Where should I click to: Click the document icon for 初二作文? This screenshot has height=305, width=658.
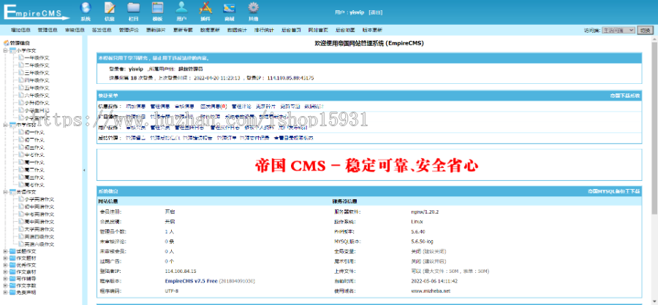21,140
